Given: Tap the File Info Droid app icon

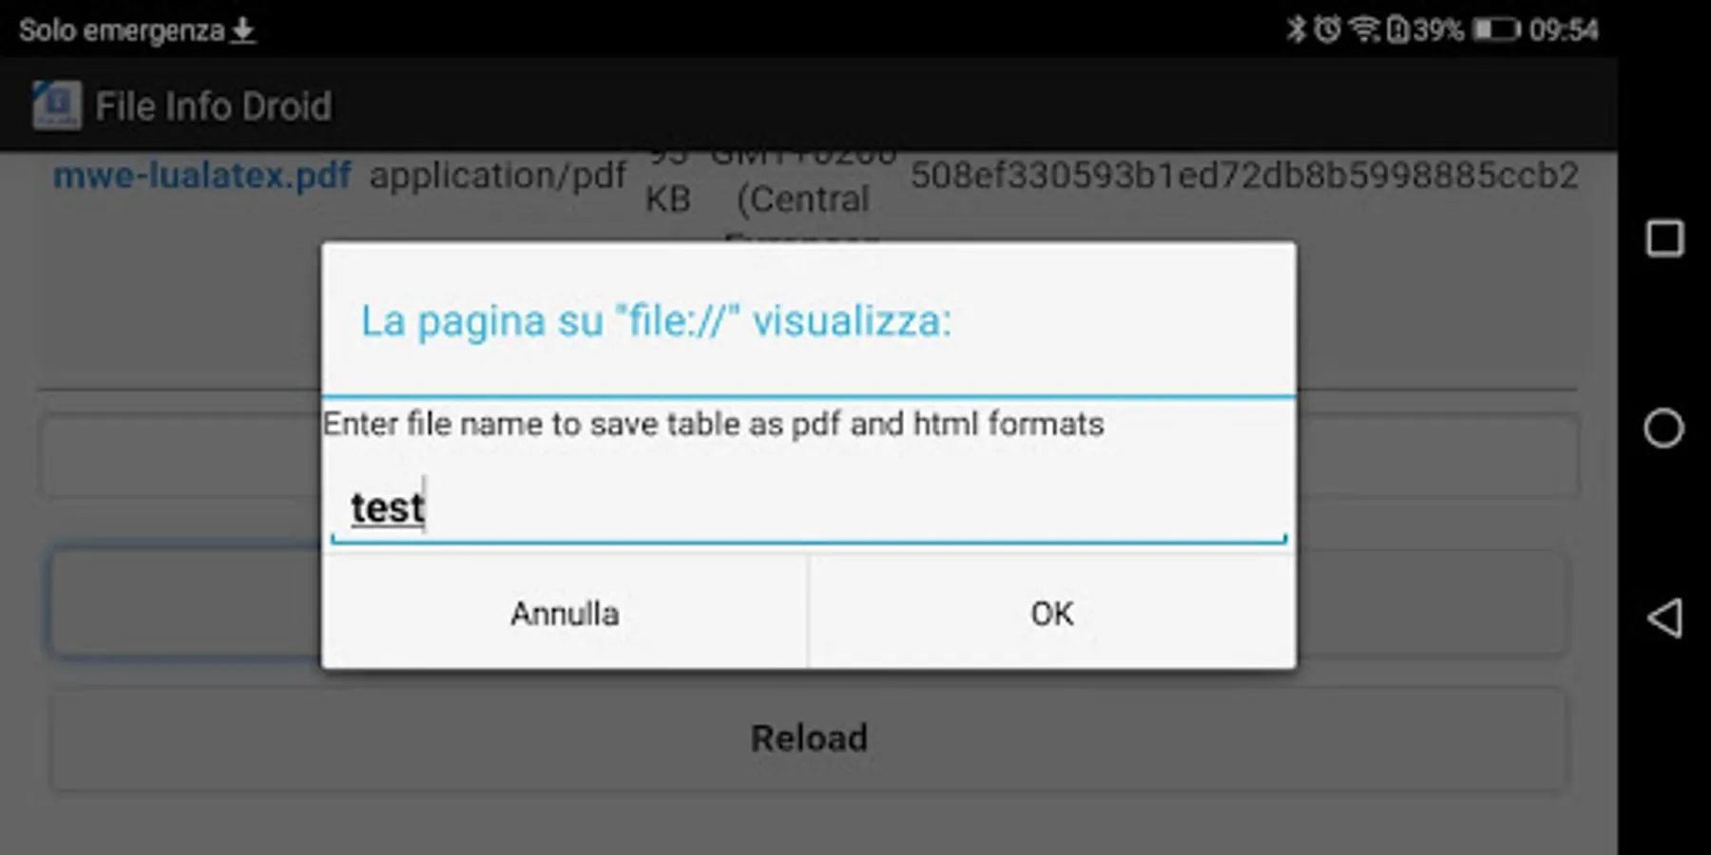Looking at the screenshot, I should coord(57,105).
